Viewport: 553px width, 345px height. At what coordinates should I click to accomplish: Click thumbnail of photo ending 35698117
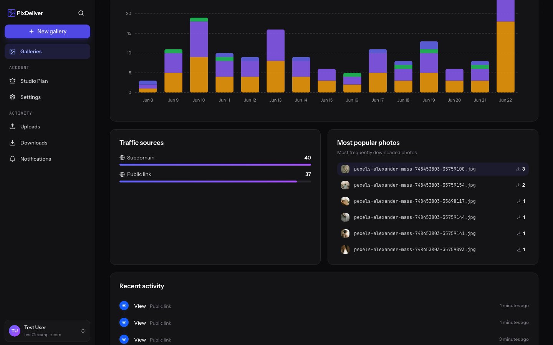coord(345,201)
